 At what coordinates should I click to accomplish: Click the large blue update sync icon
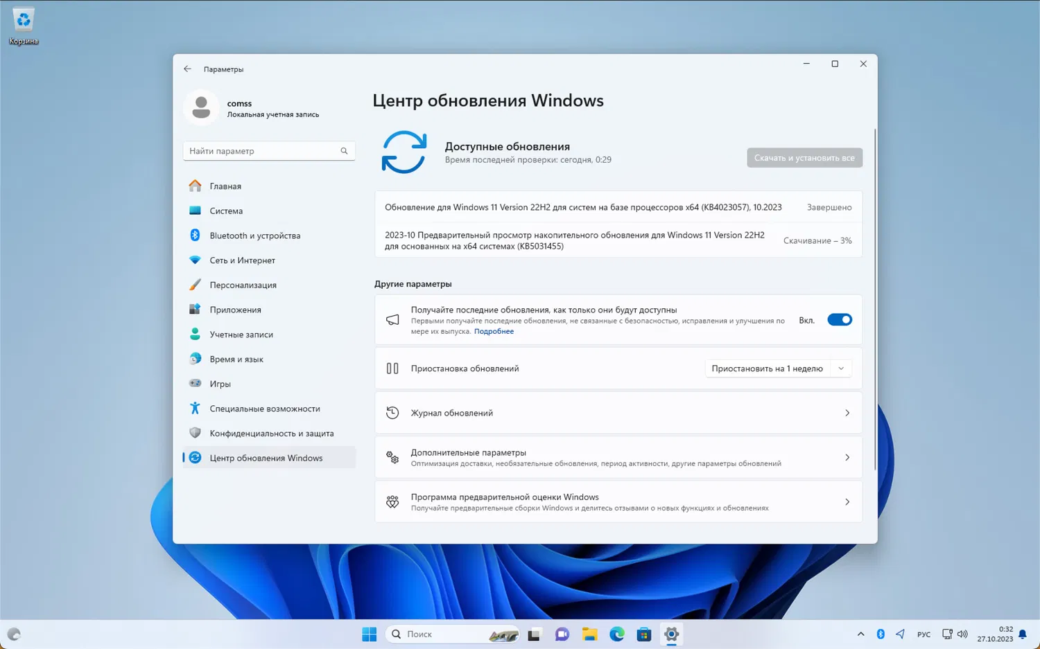tap(404, 152)
